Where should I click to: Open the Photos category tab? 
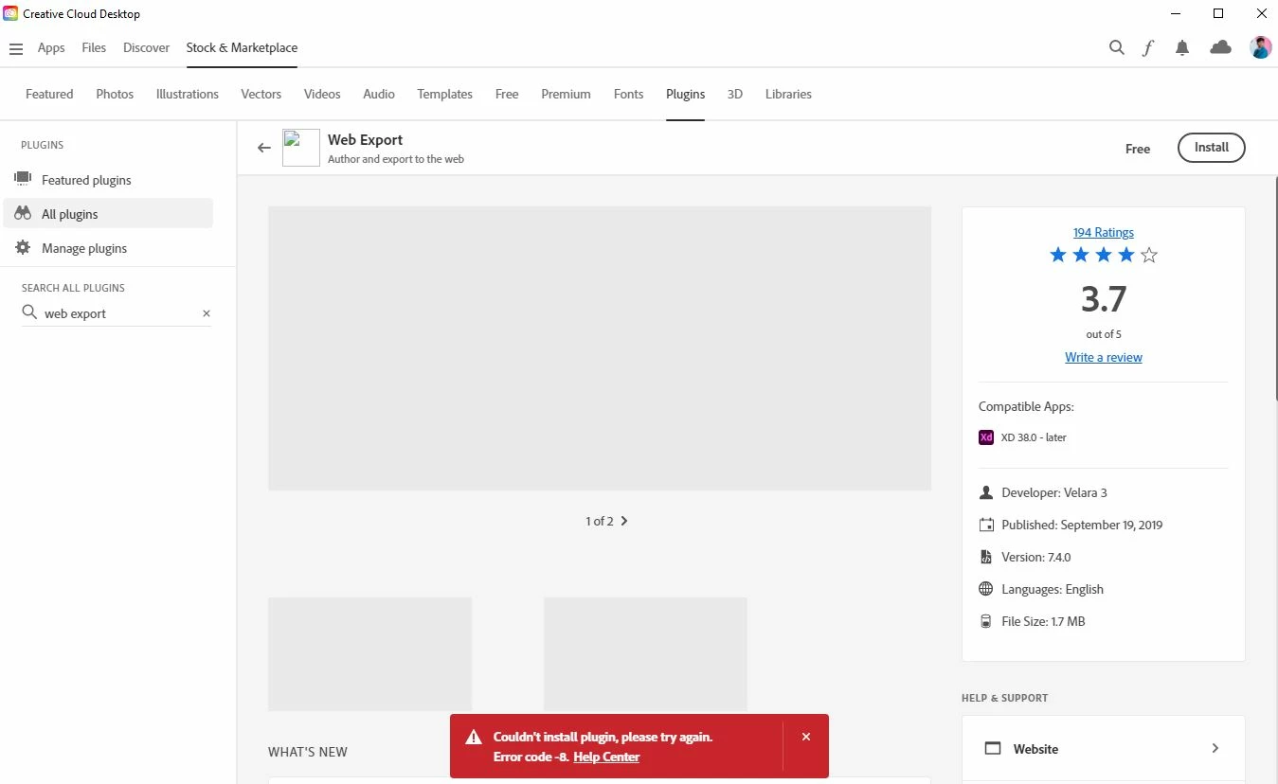pos(115,94)
